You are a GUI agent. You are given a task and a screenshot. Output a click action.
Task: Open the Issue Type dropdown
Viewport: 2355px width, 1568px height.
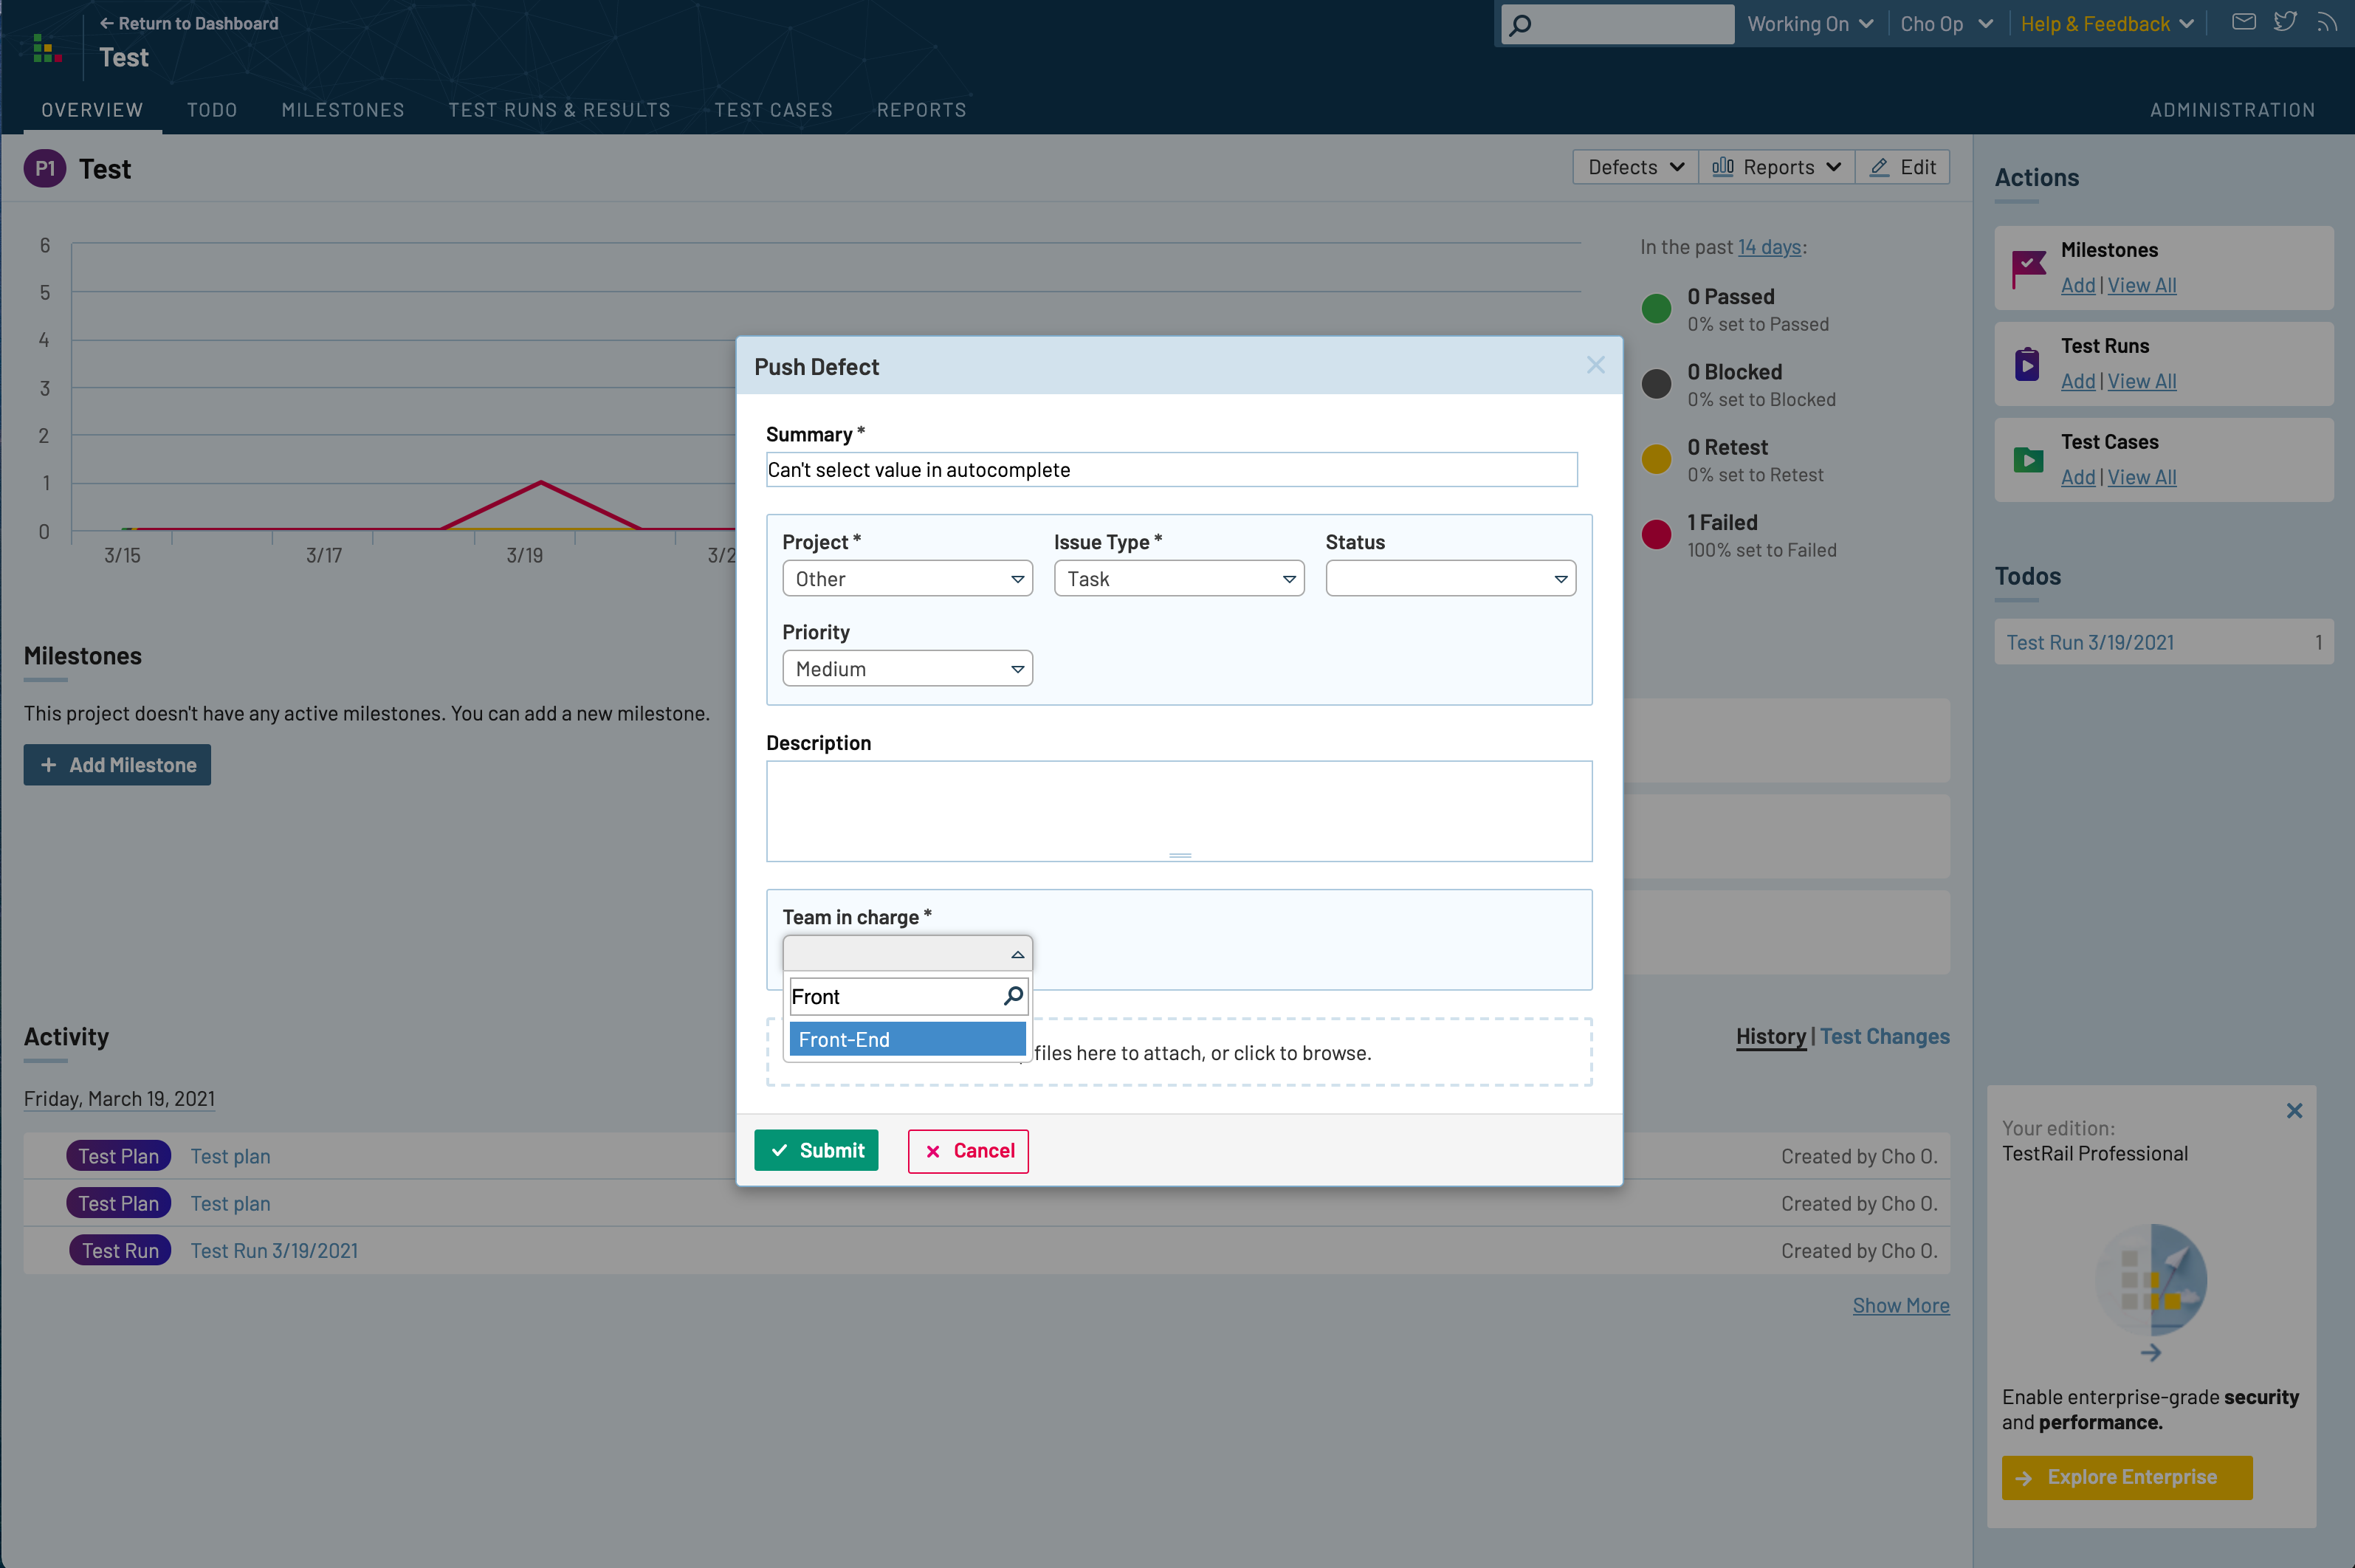point(1178,579)
